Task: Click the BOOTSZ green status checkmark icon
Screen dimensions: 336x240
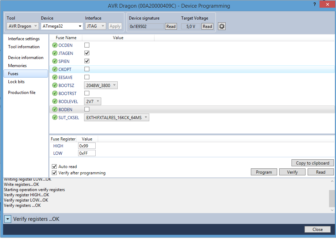Action: coord(55,85)
